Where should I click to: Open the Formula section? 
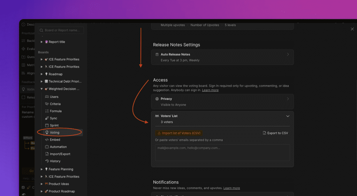[55, 111]
